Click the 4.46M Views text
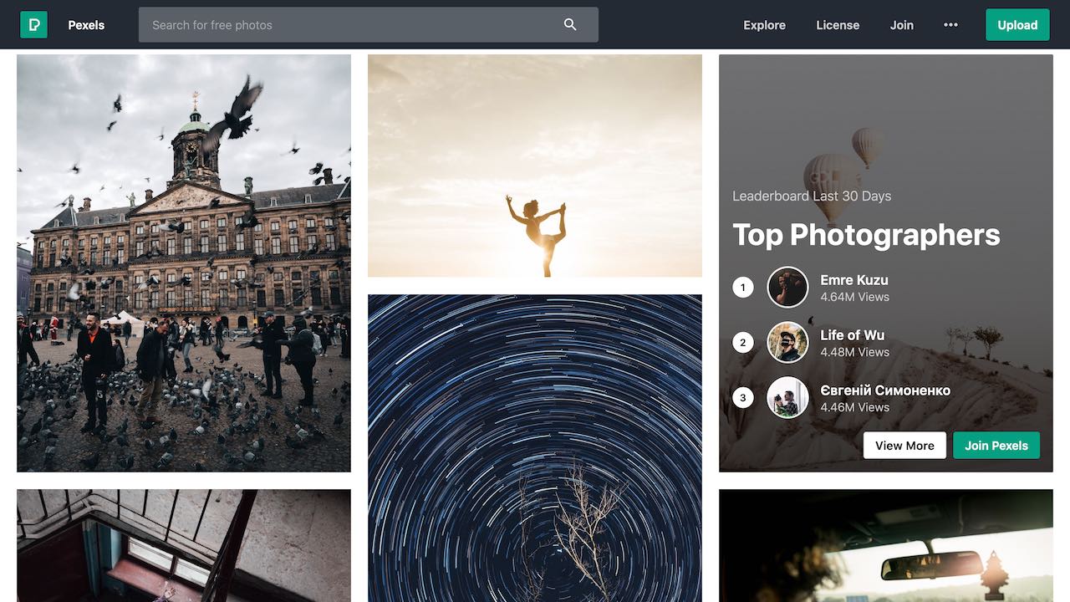 pos(854,407)
